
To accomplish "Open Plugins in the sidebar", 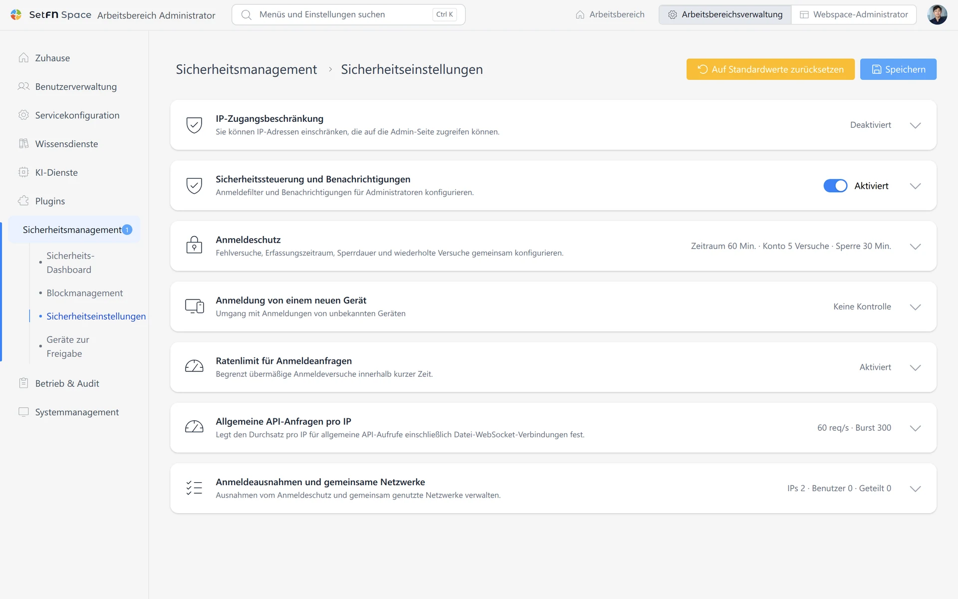I will point(75,201).
